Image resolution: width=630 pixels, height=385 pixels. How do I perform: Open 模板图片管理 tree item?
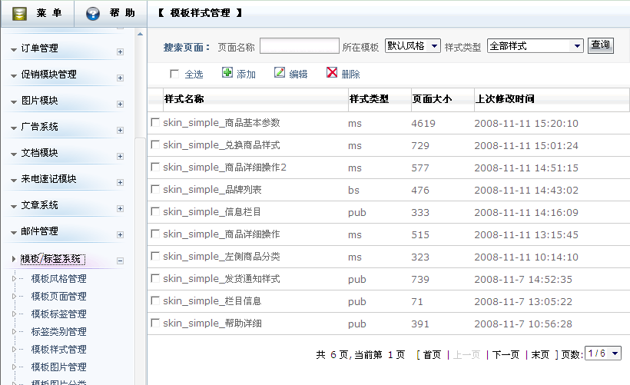pyautogui.click(x=58, y=367)
